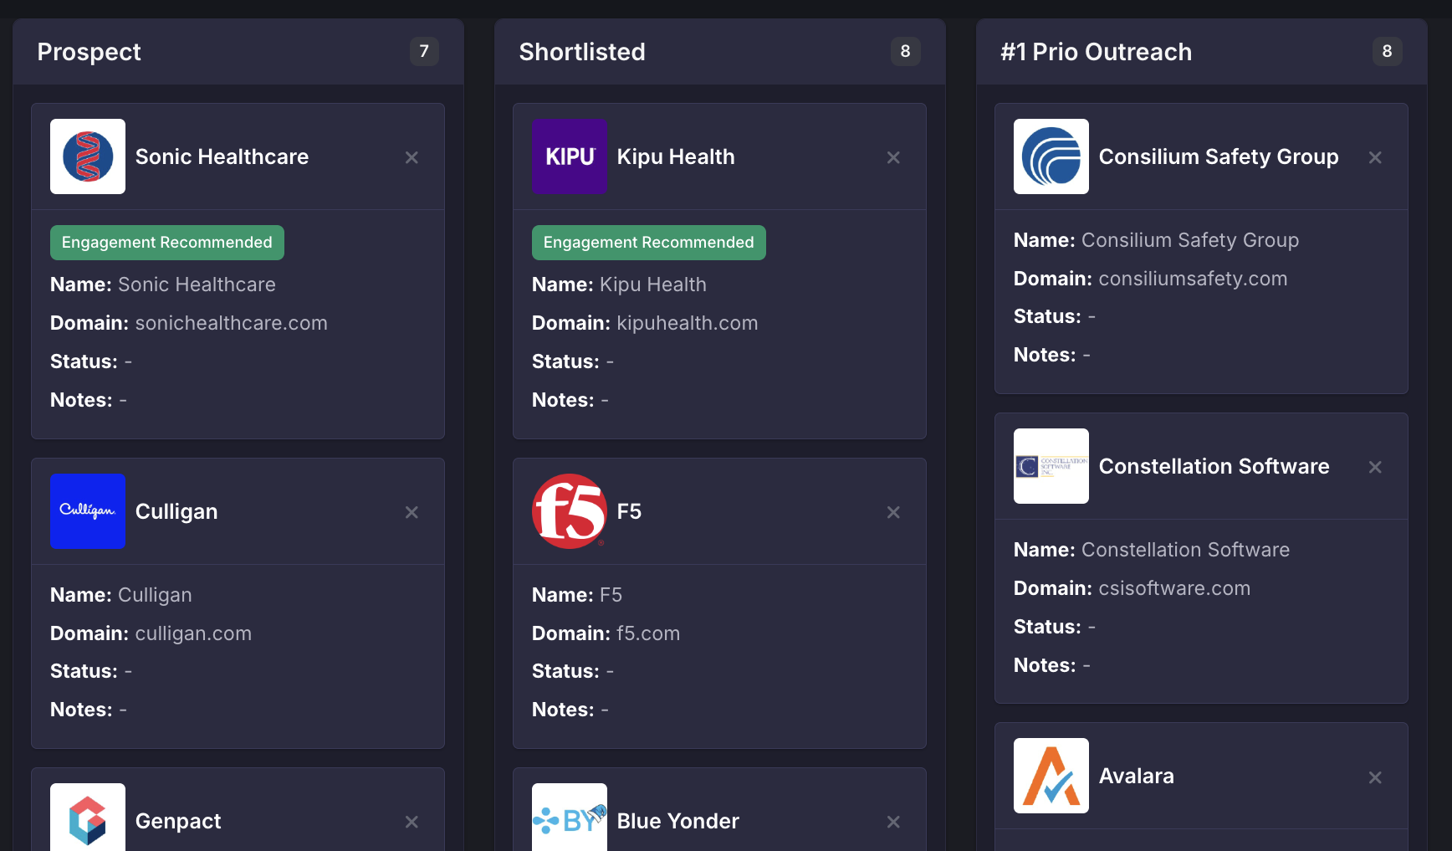
Task: Click the Kipu Health purple logo
Action: pos(569,156)
